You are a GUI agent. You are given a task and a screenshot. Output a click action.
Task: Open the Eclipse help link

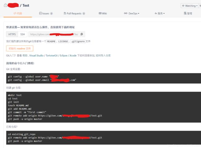64,55
